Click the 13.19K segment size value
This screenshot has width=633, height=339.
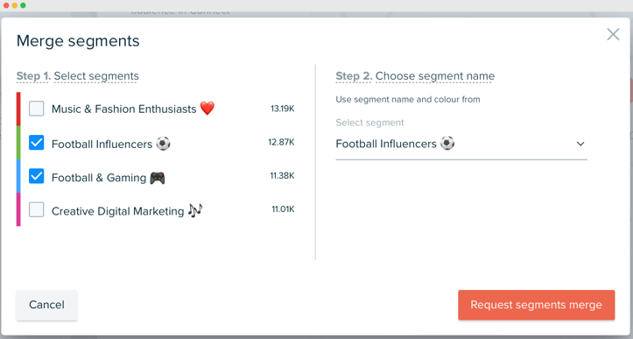point(283,109)
